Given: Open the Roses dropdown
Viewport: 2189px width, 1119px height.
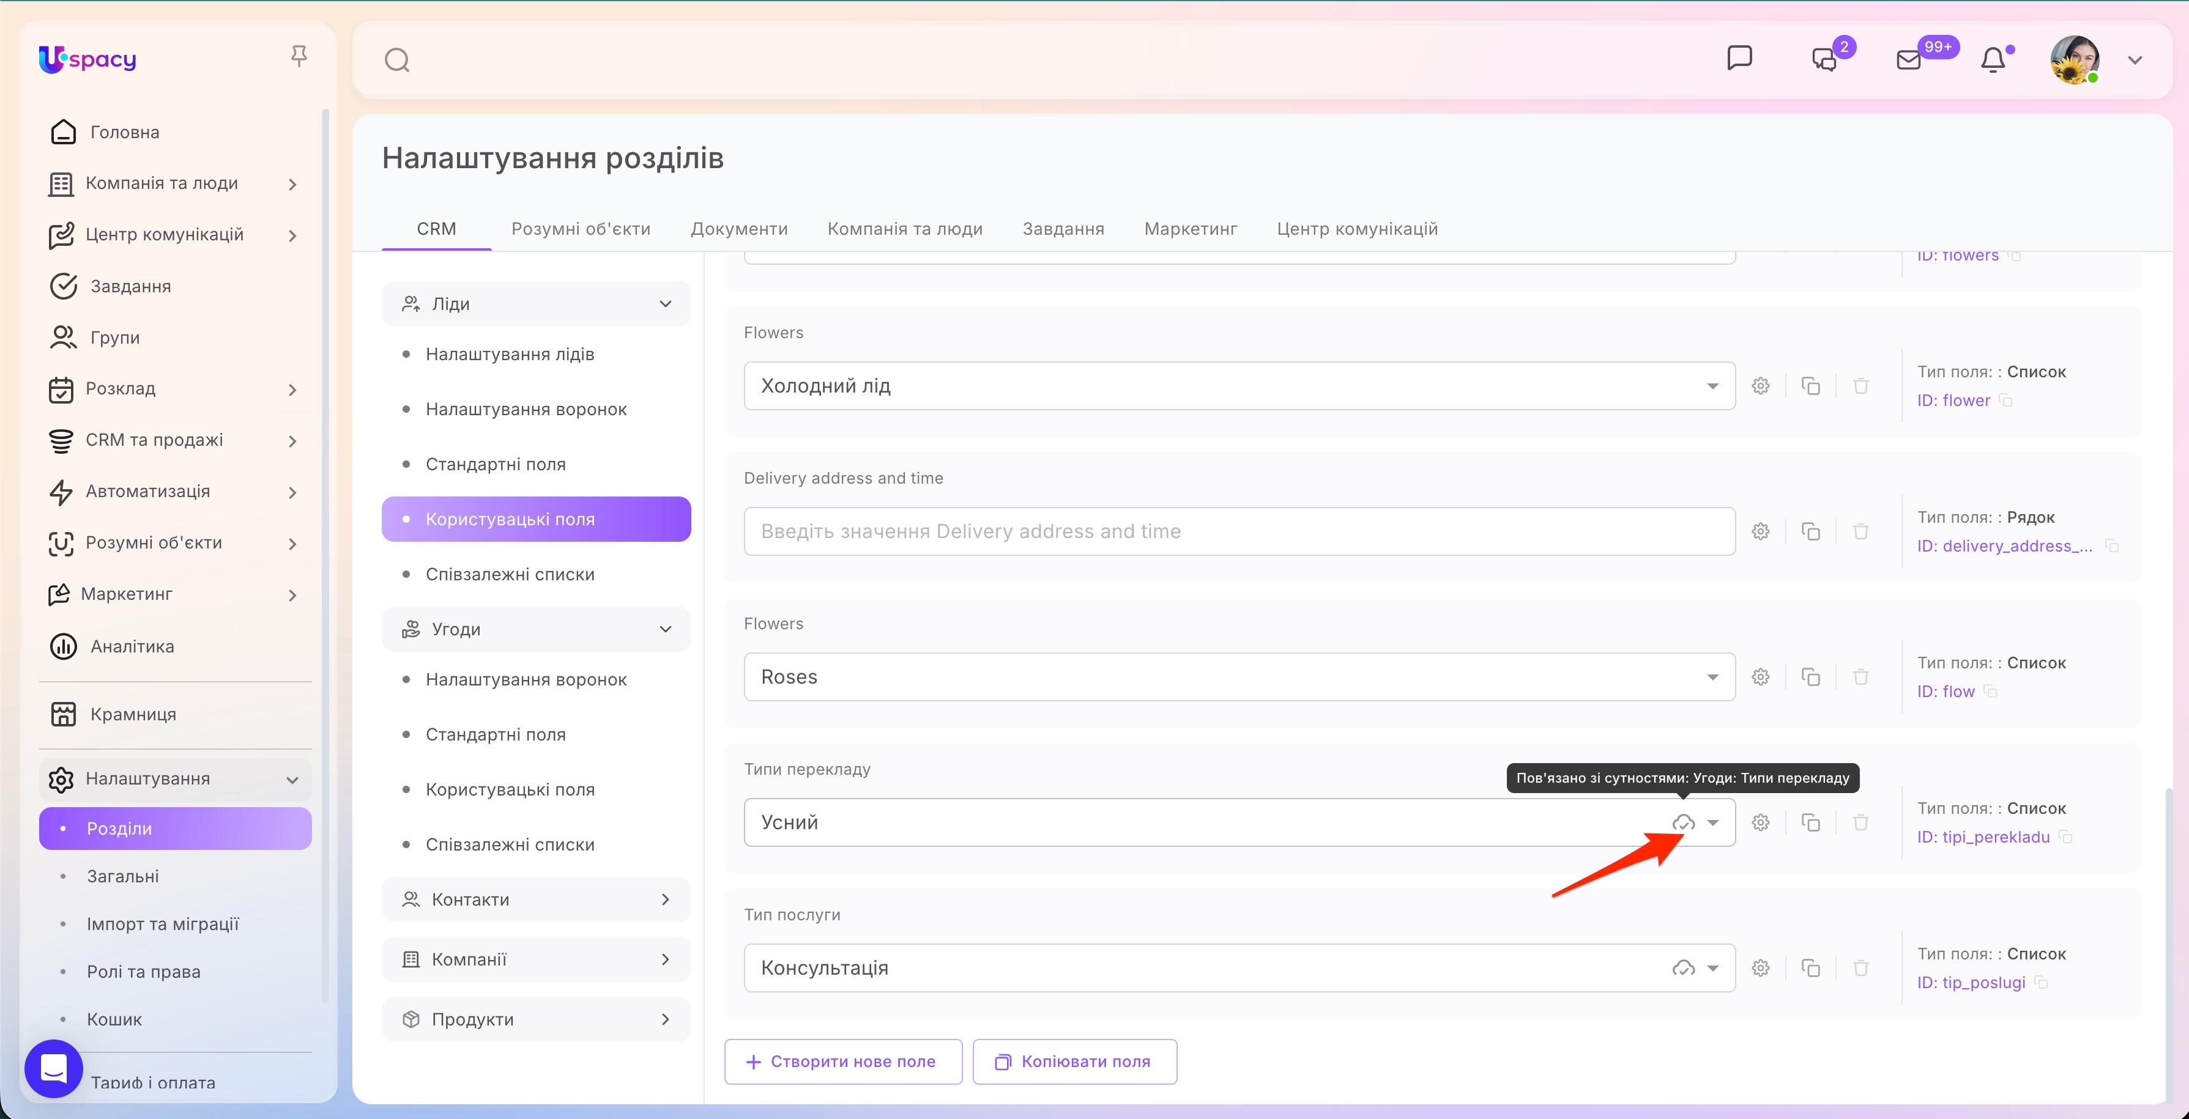Looking at the screenshot, I should (x=1239, y=677).
